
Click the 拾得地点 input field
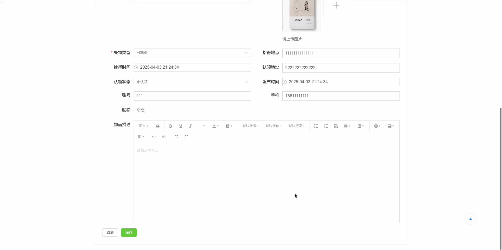[341, 53]
